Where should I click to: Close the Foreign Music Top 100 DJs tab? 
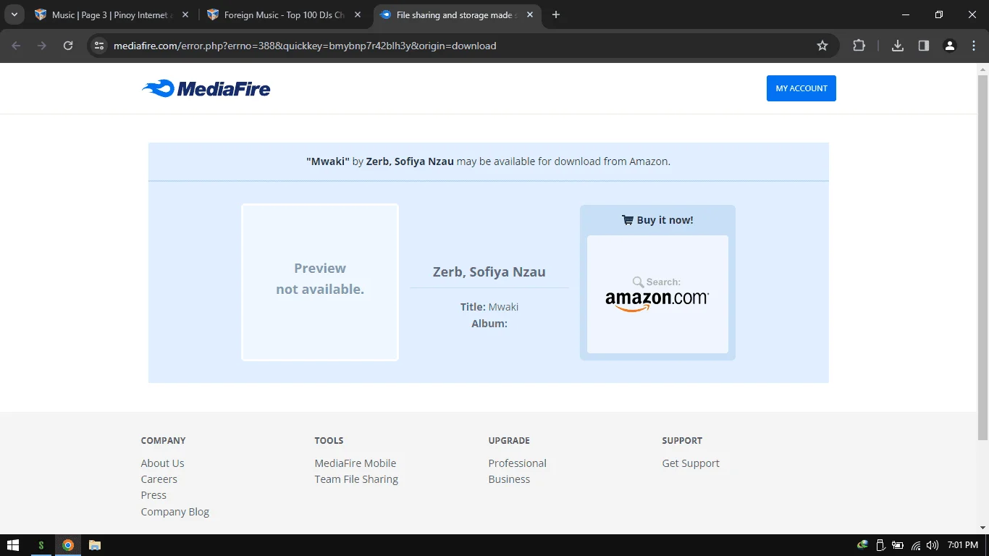point(358,14)
